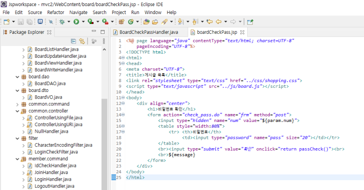Select BoardWriteHandler.java in tree
Image resolution: width=364 pixels, height=190 pixels.
58,70
